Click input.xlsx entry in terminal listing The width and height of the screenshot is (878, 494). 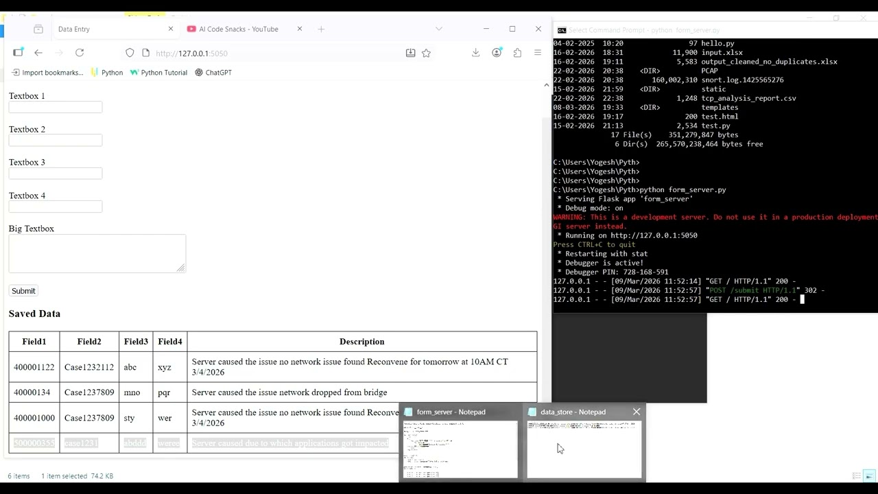point(722,52)
